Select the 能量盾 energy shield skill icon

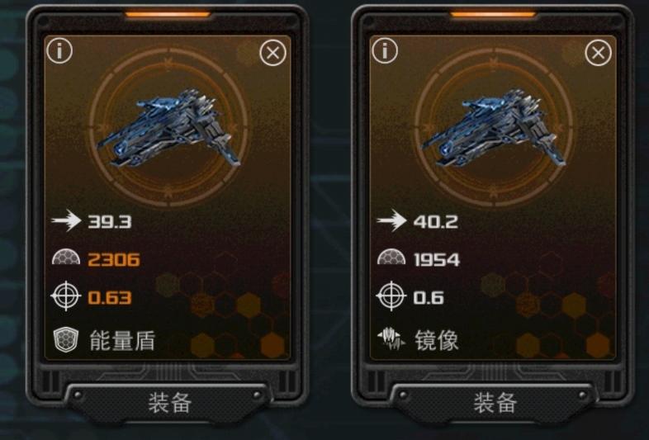66,340
